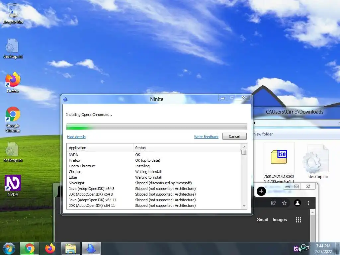Select desktop.ini in the Downloads window
Screen dimensions: 340x255
click(x=318, y=162)
